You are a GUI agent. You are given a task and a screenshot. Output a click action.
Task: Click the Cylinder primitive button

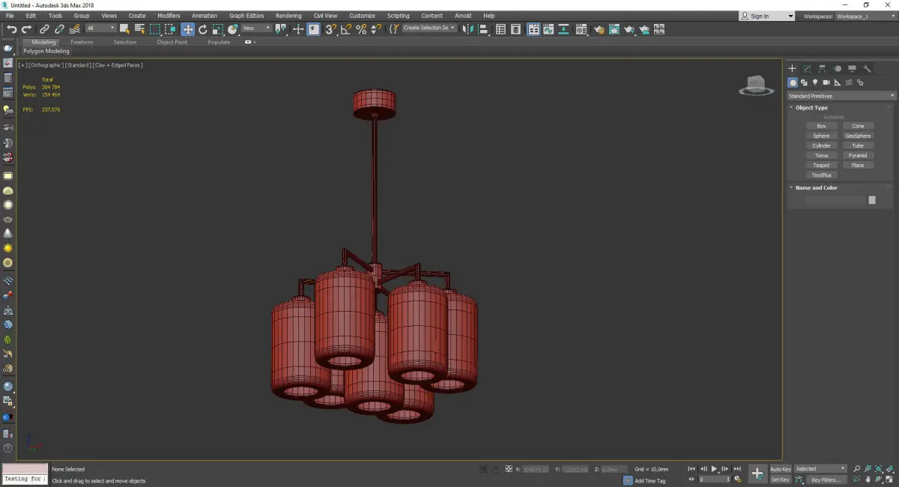pyautogui.click(x=821, y=145)
